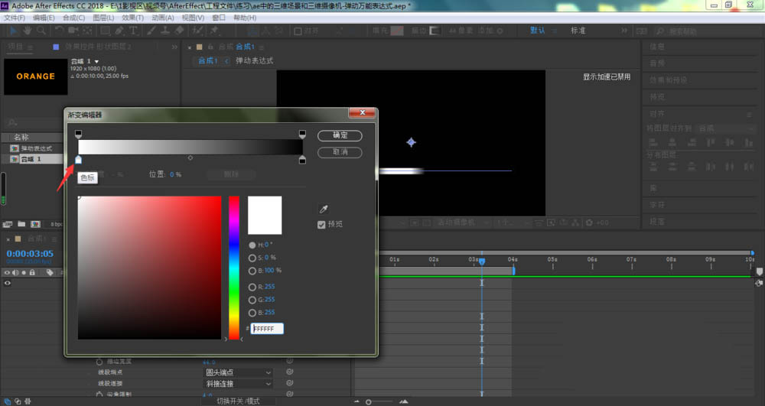Viewport: 765px width, 406px height.
Task: Toggle the 预览 preview checkbox
Action: (322, 224)
